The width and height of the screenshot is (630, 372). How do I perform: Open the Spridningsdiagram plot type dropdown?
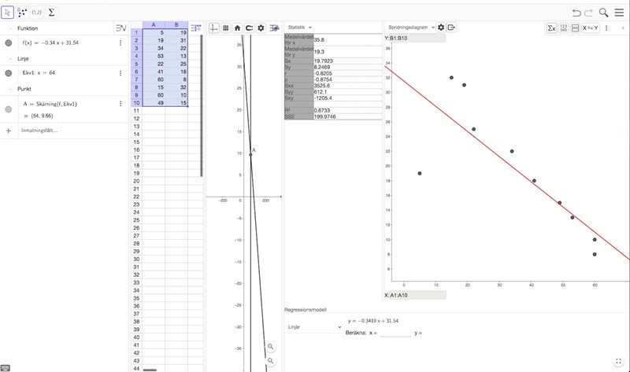point(409,27)
